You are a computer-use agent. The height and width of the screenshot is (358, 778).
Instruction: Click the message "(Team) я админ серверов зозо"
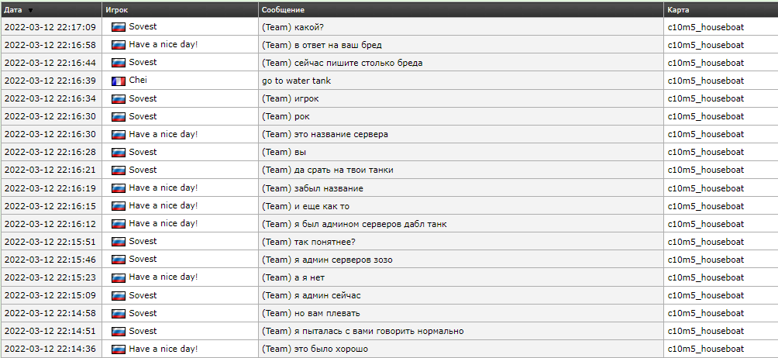tap(327, 260)
